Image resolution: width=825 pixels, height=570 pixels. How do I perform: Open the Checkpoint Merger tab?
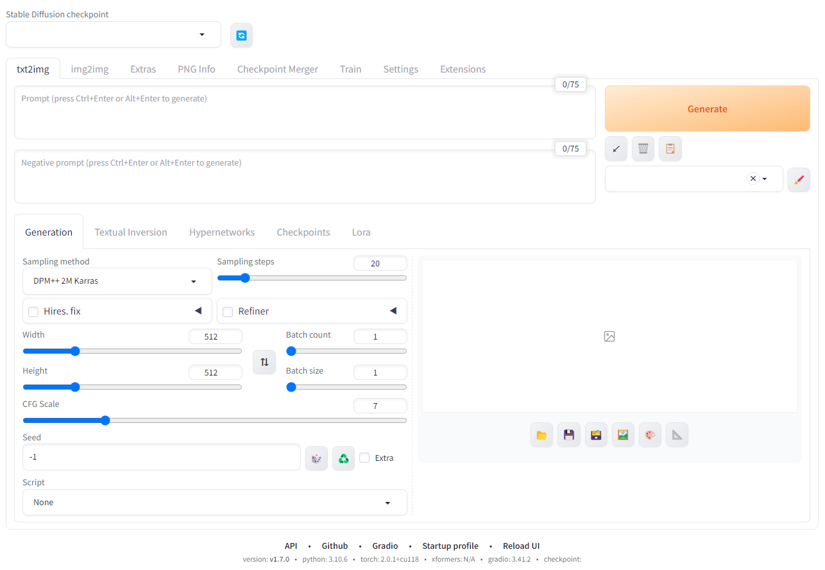click(278, 69)
